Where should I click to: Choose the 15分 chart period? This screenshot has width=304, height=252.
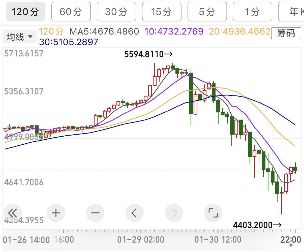click(x=162, y=12)
